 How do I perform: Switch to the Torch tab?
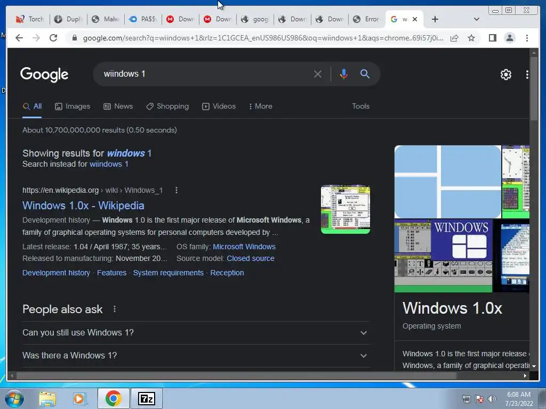30,19
